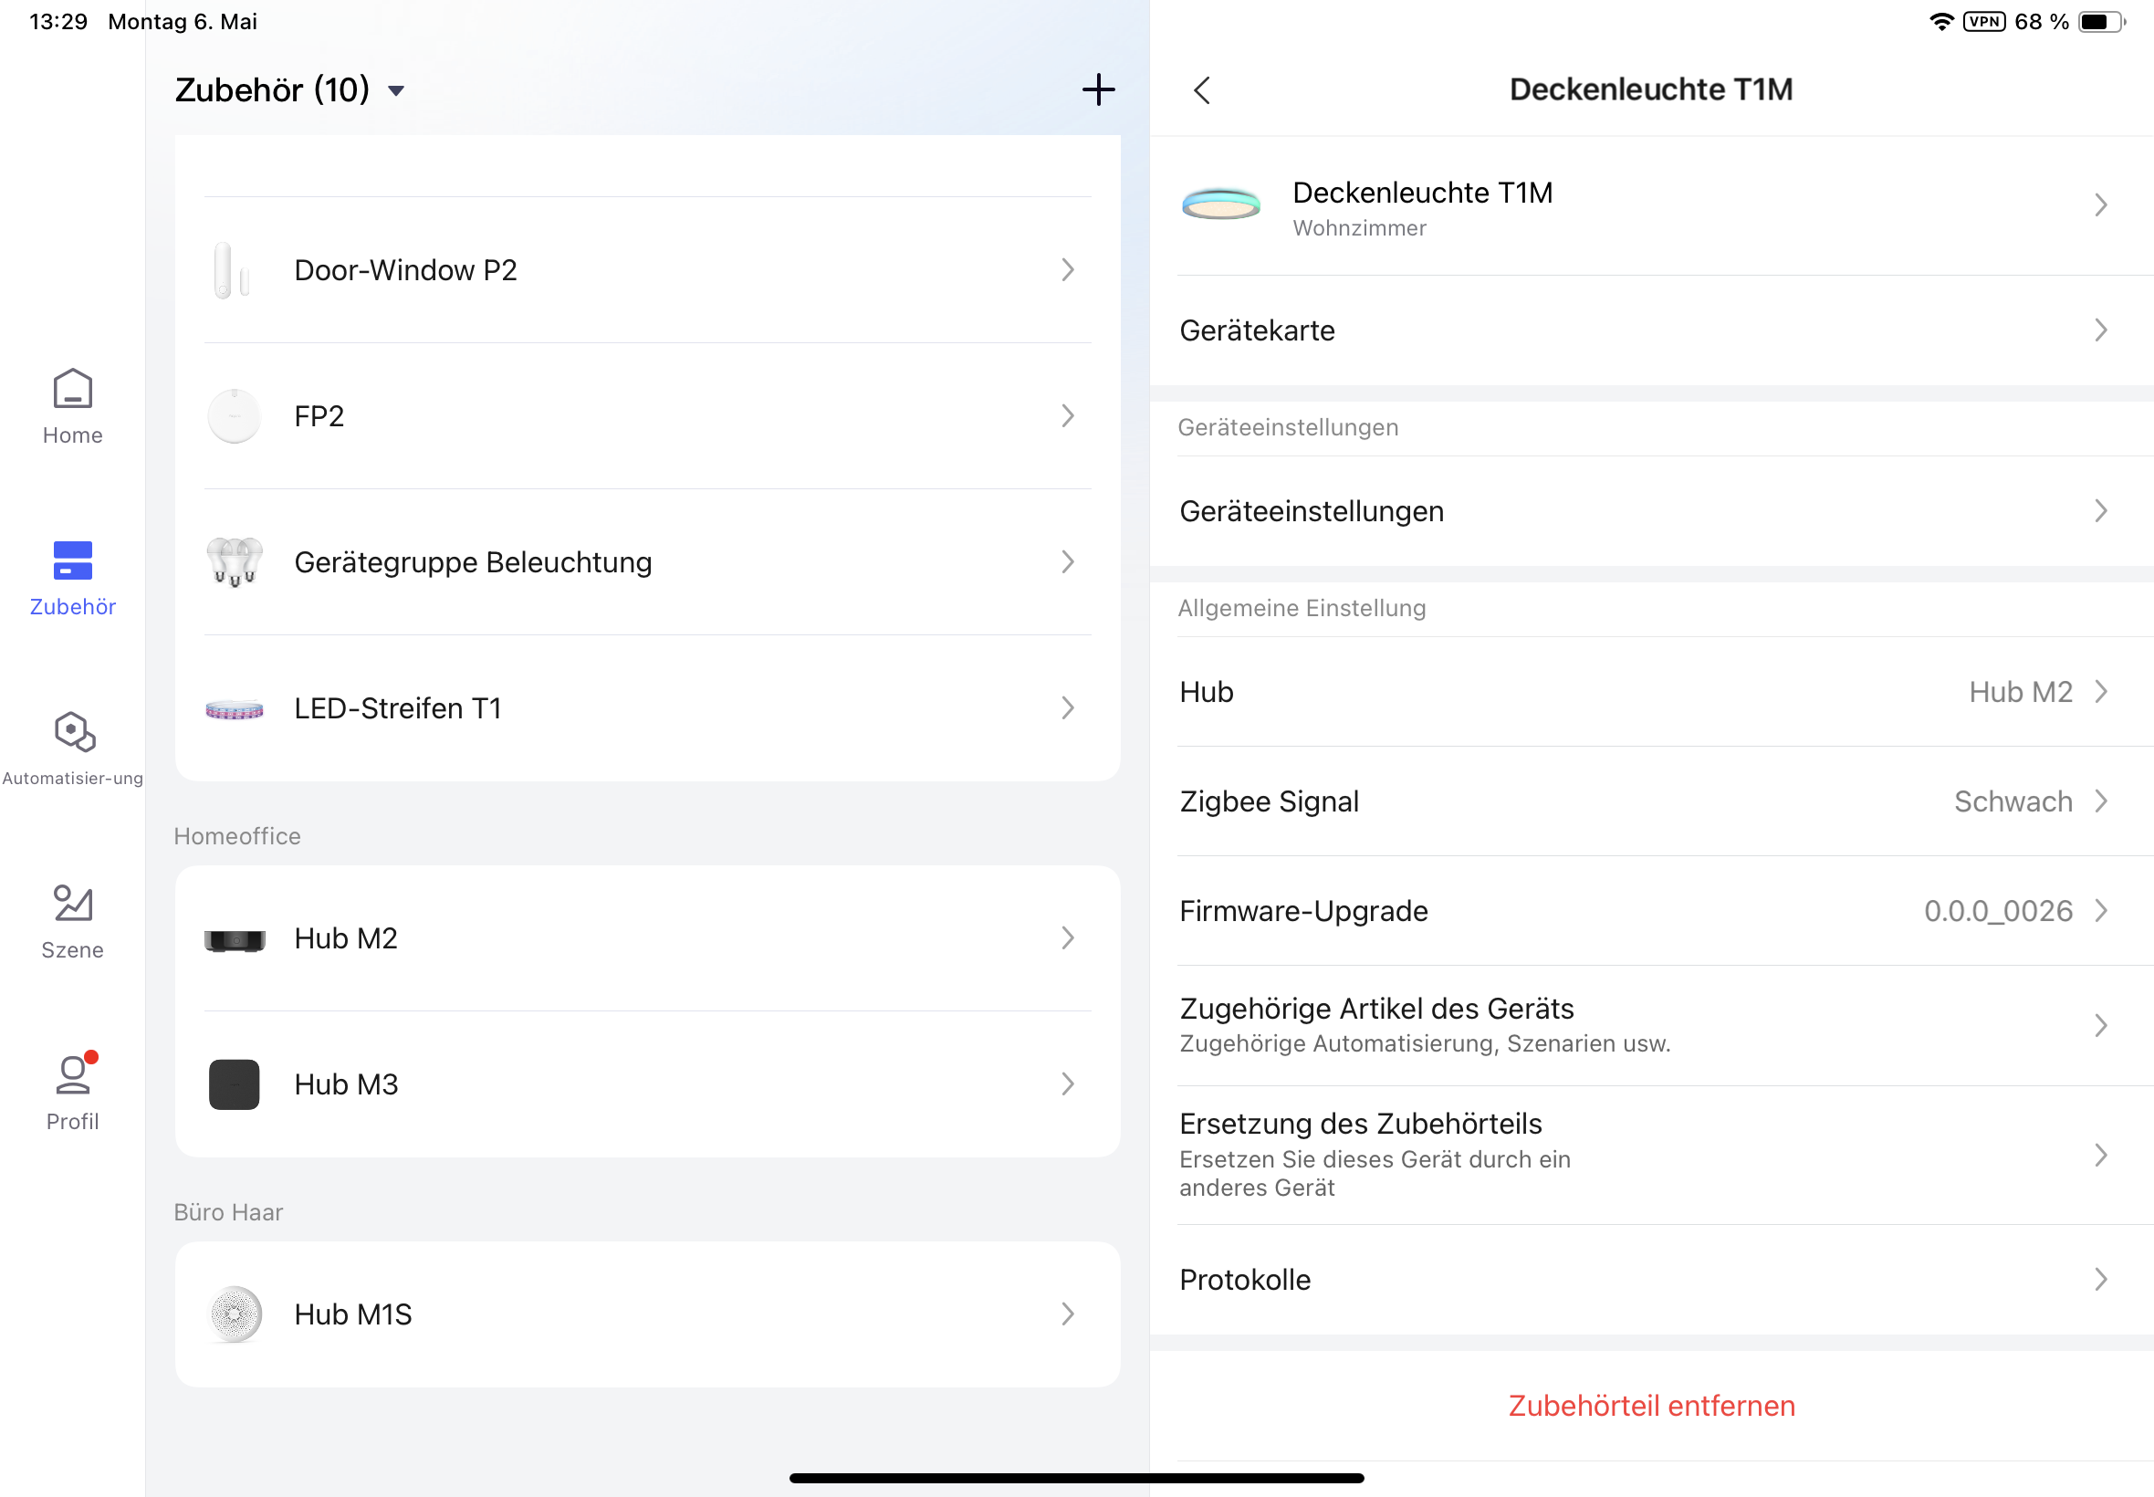This screenshot has height=1497, width=2154.
Task: Tap the Deckenleuchte T1M lamp thumbnail
Action: point(1221,205)
